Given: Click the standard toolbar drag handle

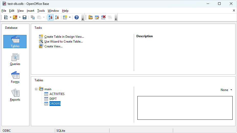Looking at the screenshot, I should tap(1, 17).
